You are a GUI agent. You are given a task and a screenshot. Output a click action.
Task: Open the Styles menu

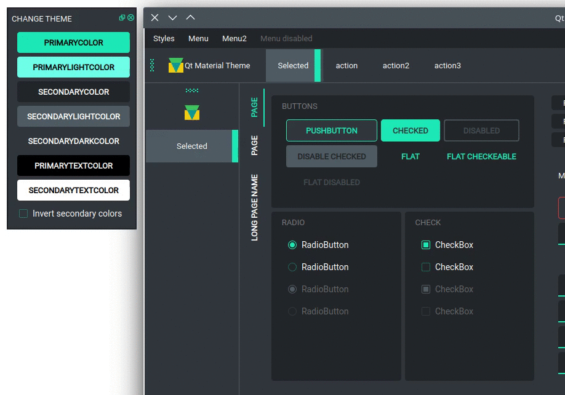click(x=164, y=38)
